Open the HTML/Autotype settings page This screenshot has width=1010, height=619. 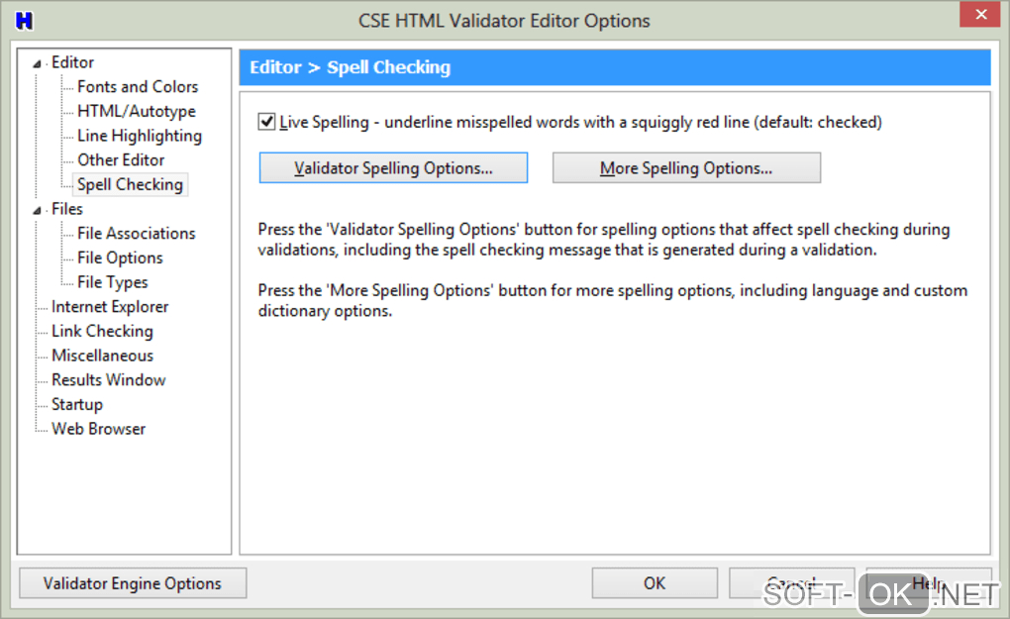[x=137, y=111]
